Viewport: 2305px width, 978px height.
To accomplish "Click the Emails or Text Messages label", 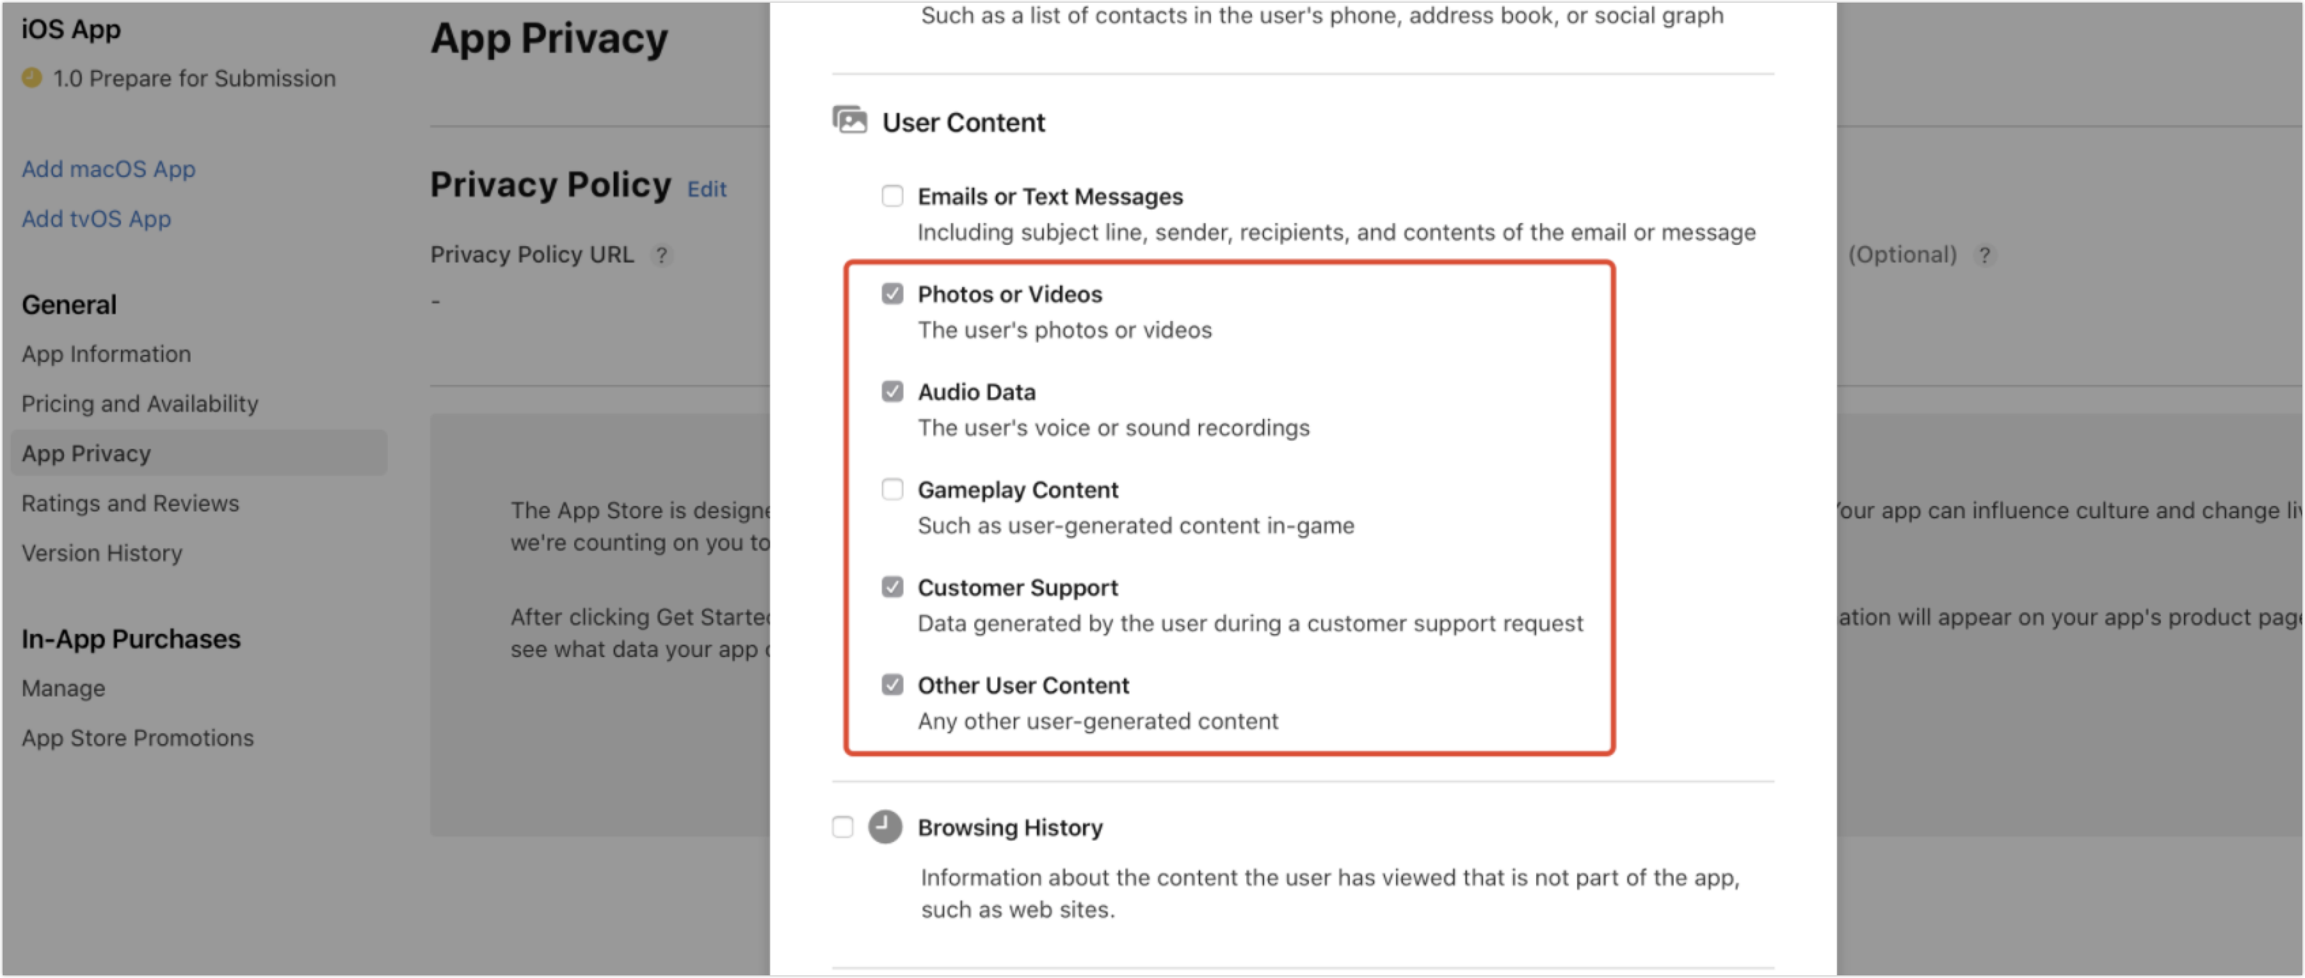I will (x=1050, y=197).
